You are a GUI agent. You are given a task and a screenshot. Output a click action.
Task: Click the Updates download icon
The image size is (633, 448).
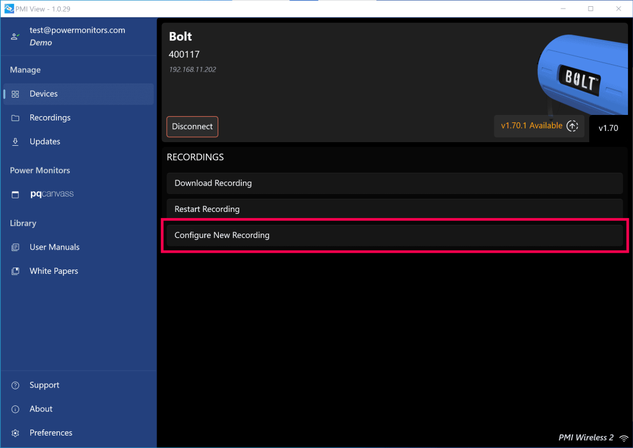[14, 141]
